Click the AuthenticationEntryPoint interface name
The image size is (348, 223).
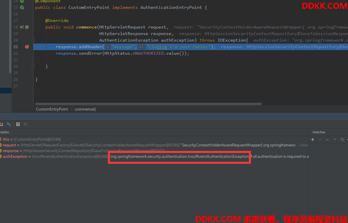171,7
